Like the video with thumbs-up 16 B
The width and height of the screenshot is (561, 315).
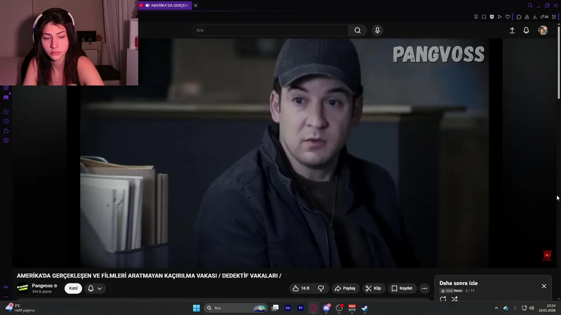pyautogui.click(x=301, y=288)
